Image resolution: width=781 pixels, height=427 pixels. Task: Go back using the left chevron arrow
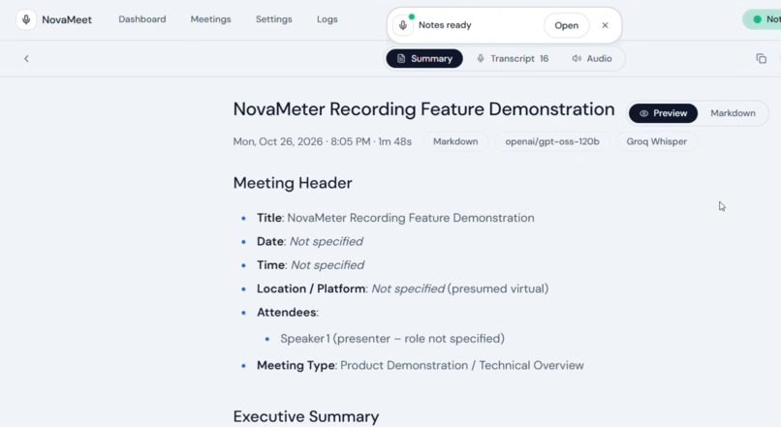point(26,59)
